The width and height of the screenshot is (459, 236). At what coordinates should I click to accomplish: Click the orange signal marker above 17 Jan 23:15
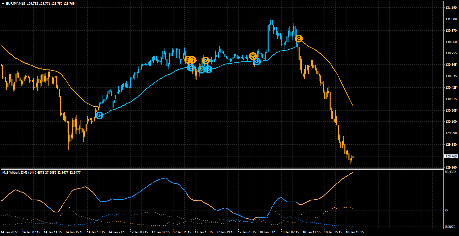coord(253,56)
